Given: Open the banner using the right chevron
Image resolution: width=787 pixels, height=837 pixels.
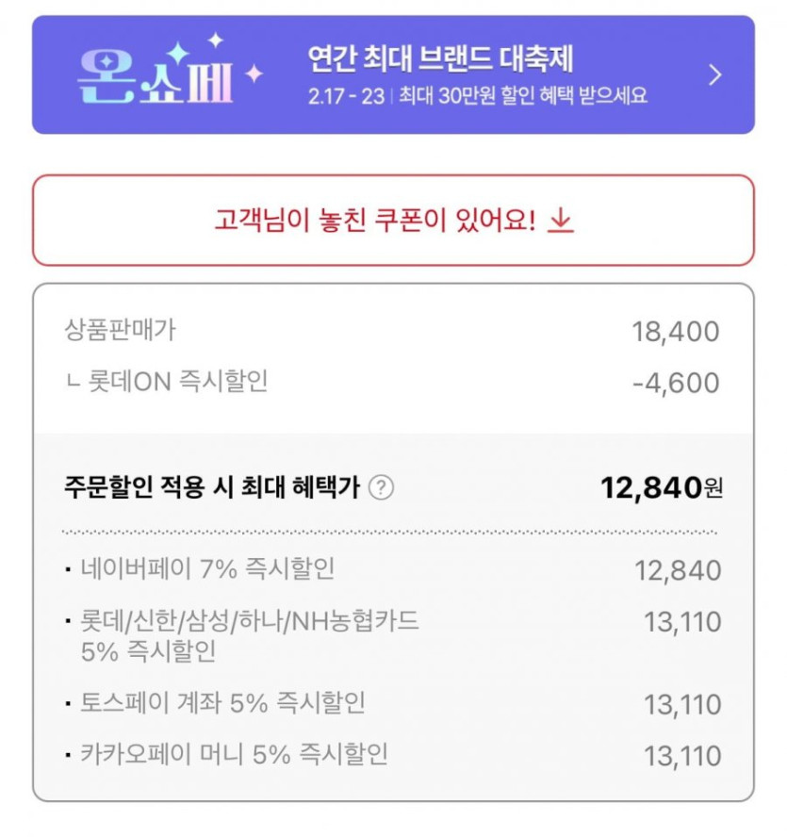Looking at the screenshot, I should coord(715,74).
